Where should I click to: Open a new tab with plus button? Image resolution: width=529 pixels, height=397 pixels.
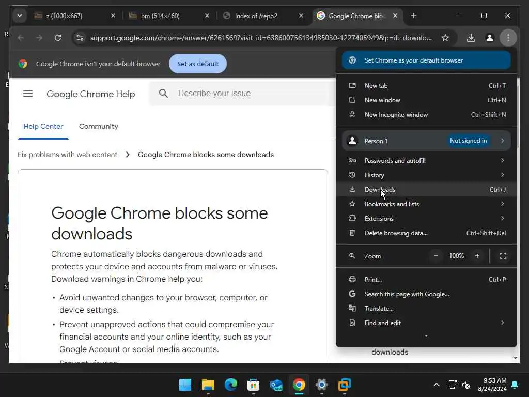414,16
